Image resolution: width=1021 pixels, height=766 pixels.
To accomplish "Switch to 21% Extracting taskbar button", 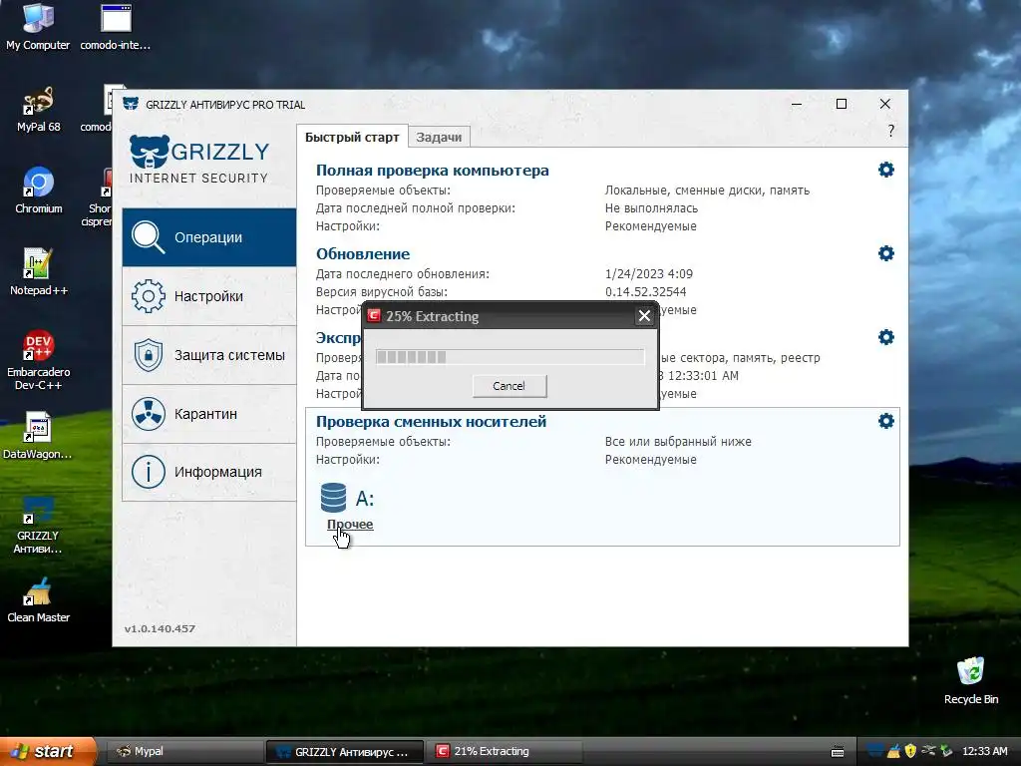I will point(504,752).
